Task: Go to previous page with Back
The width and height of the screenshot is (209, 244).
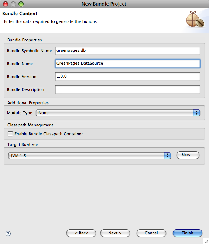Action: [81, 233]
